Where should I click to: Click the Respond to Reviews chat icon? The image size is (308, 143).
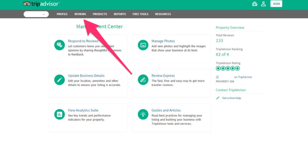(60, 45)
